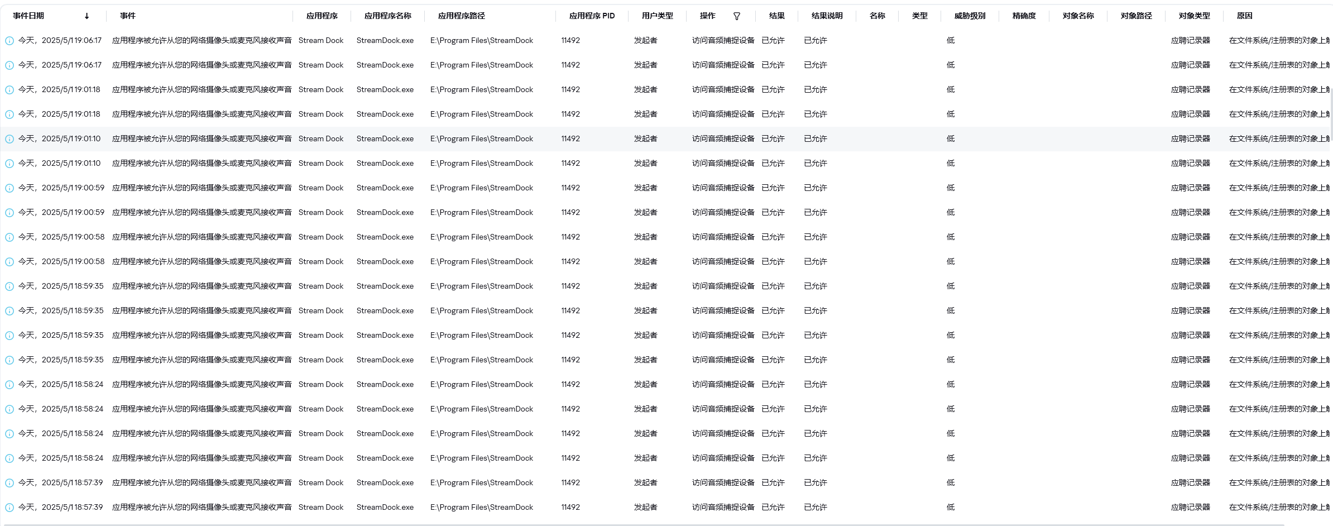Screen dimensions: 1333x526
Task: Click the 应用程序名称 column header
Action: click(388, 16)
